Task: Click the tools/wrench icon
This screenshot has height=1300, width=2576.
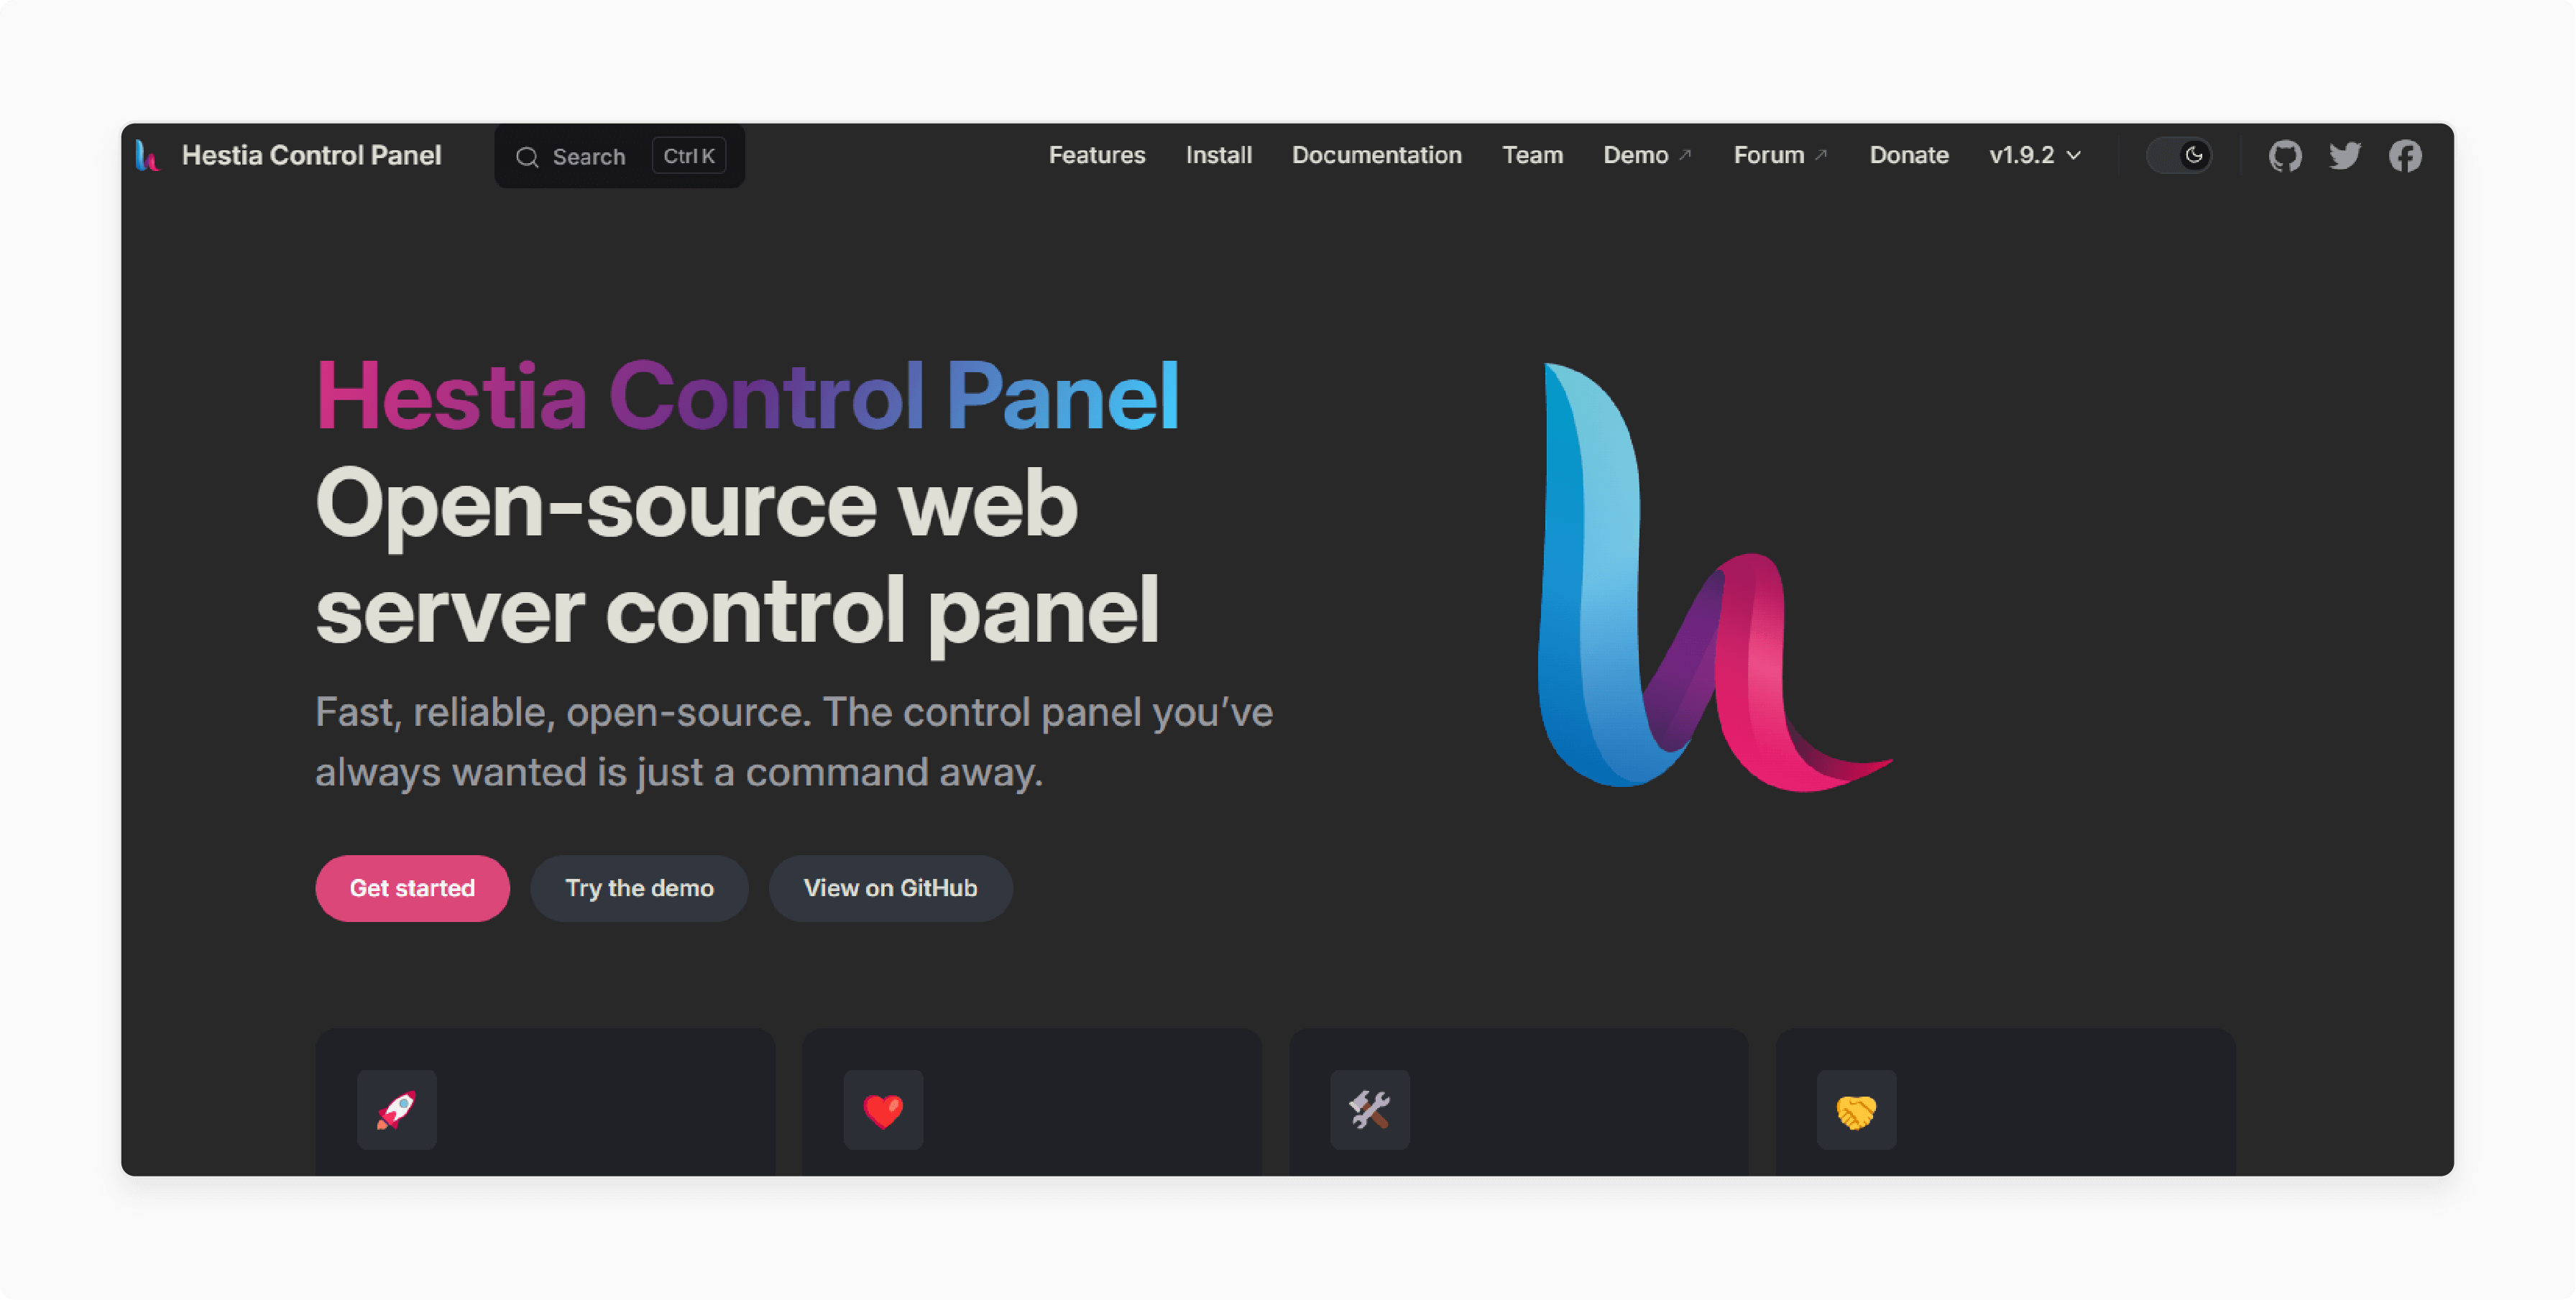Action: (1369, 1111)
